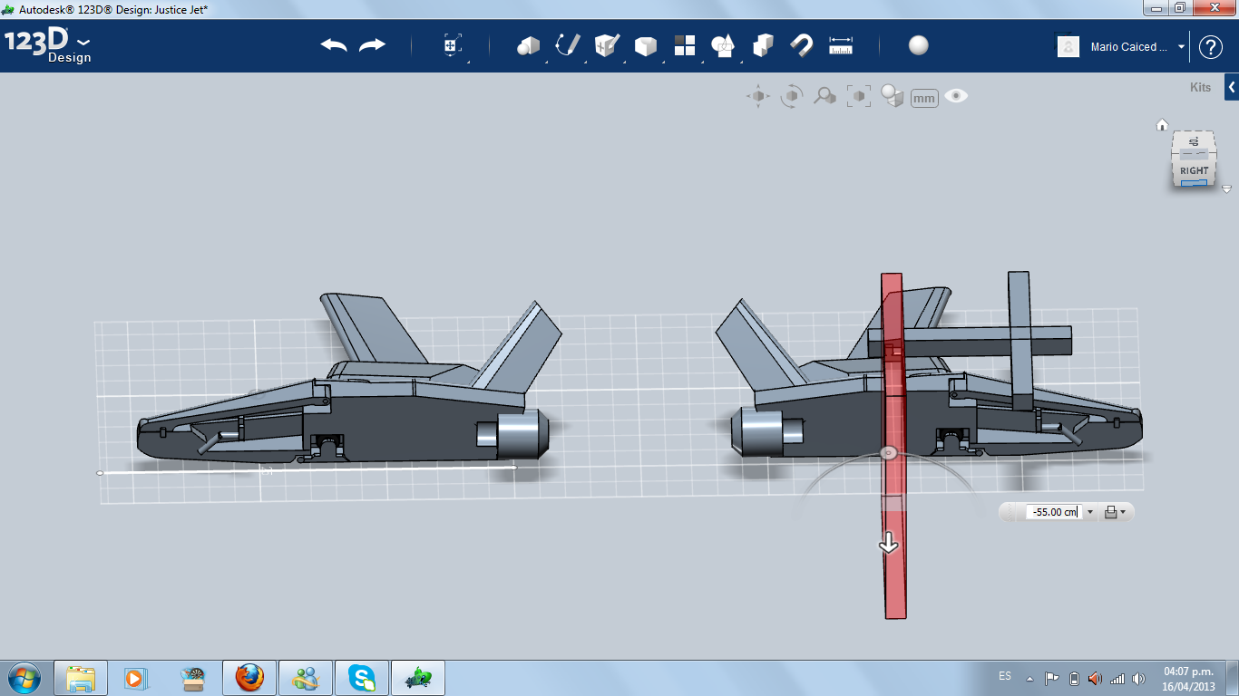Open the Windows Start menu
This screenshot has height=696, width=1239.
pyautogui.click(x=24, y=678)
